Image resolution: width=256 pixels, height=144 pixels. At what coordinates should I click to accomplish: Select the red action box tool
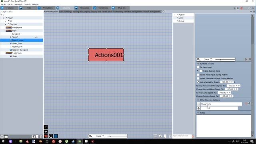tap(46, 136)
